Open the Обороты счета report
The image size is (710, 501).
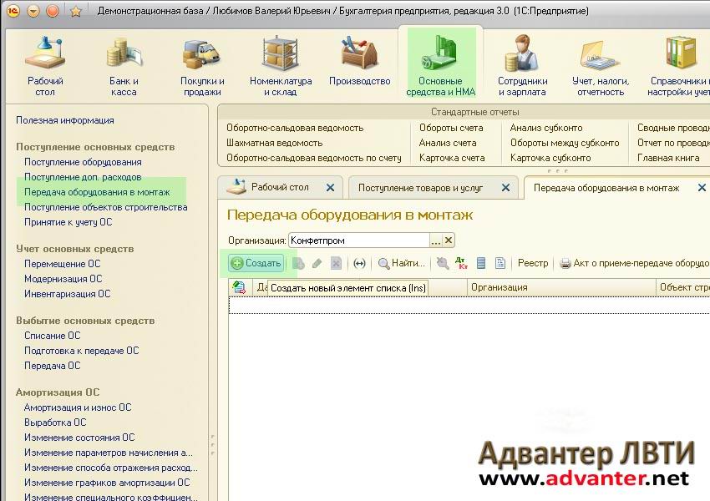[x=451, y=128]
